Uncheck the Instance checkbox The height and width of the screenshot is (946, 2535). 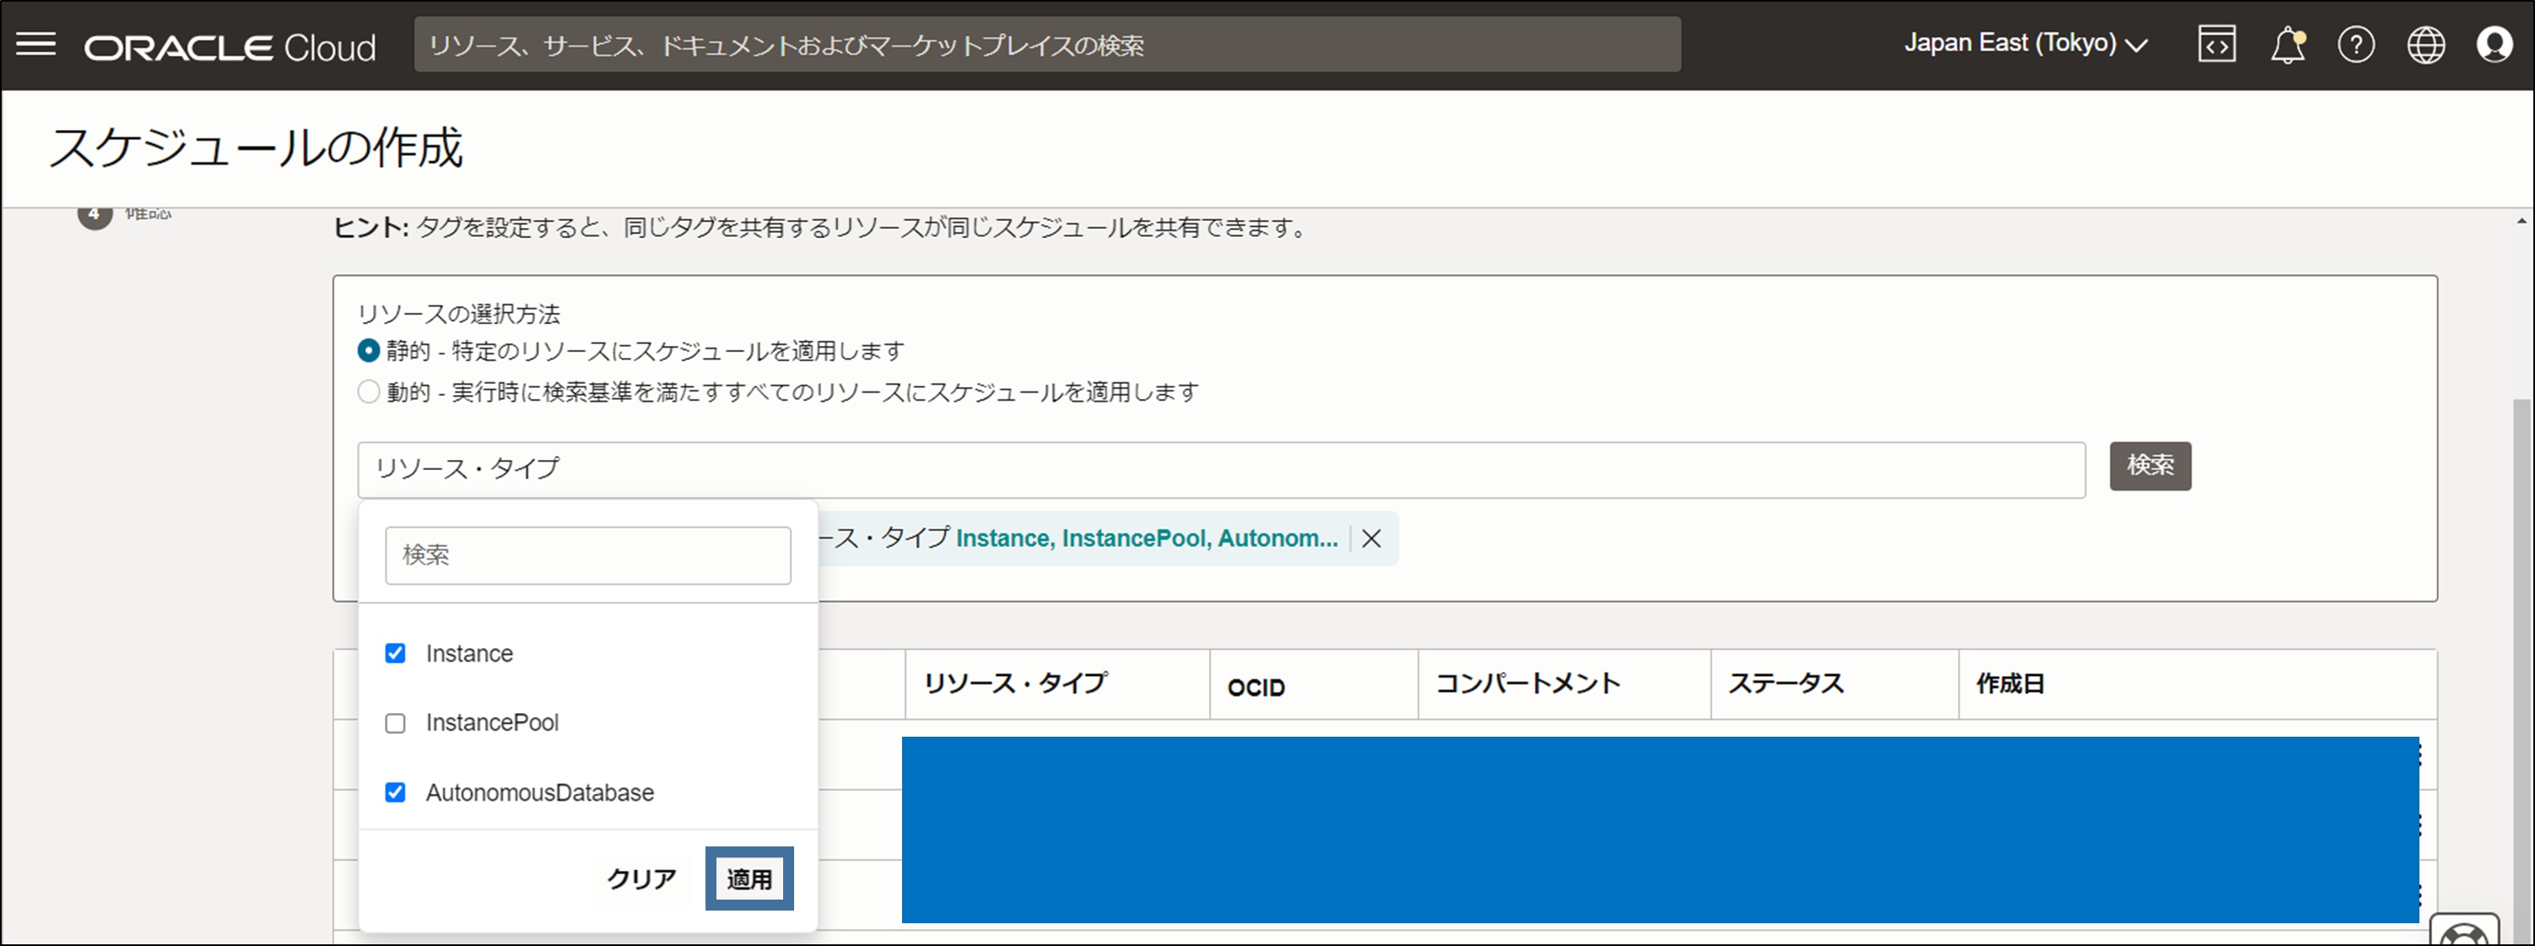pos(396,654)
